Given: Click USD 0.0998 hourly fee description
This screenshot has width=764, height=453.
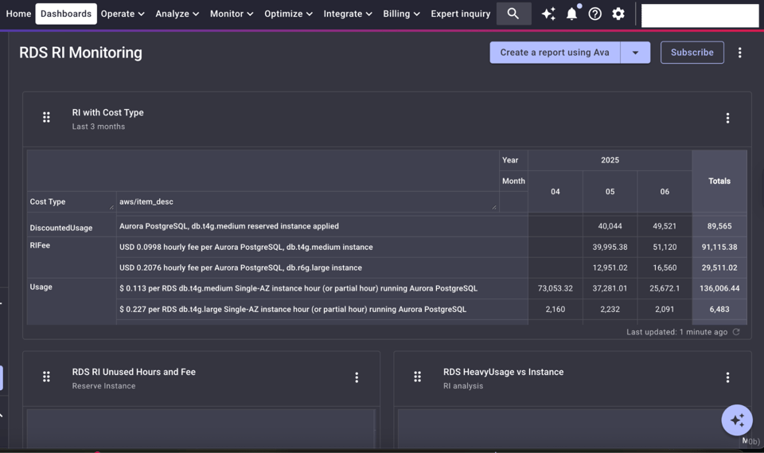Looking at the screenshot, I should 322,248.
